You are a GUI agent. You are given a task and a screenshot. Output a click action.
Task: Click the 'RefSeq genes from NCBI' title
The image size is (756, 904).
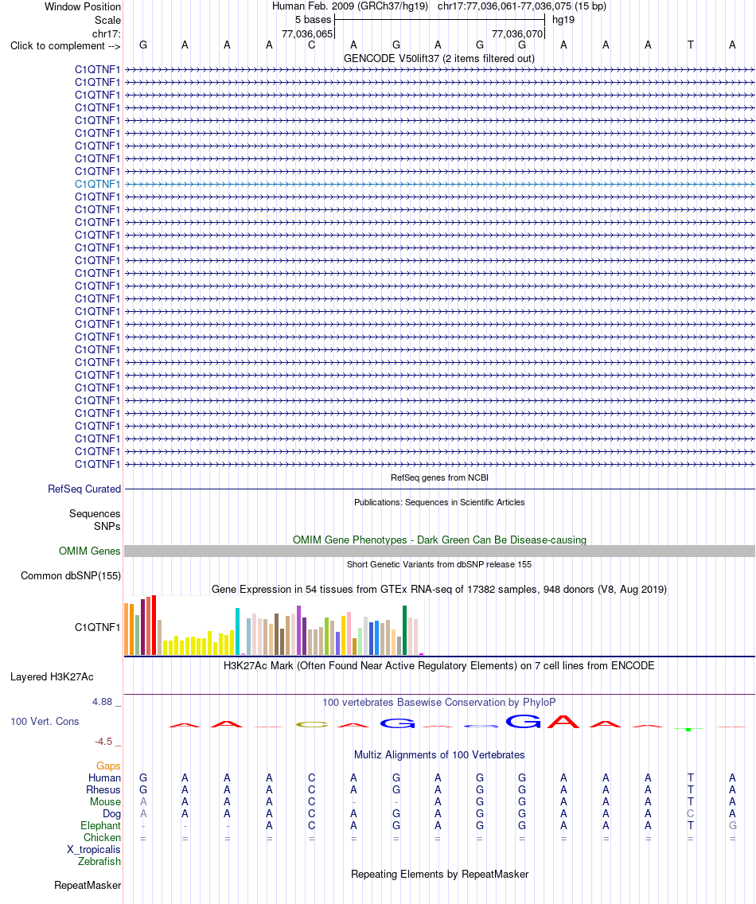[x=439, y=478]
